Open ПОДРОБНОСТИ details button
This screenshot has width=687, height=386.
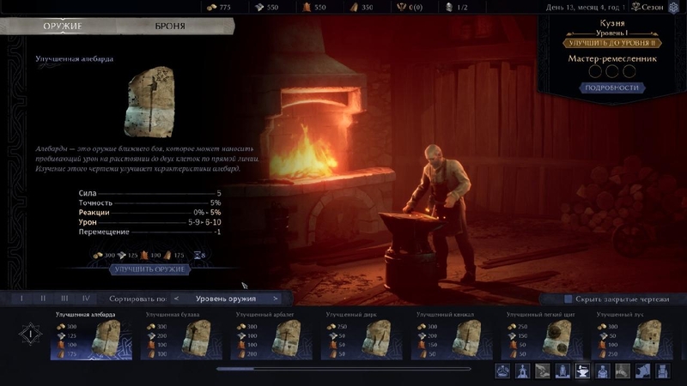point(612,87)
